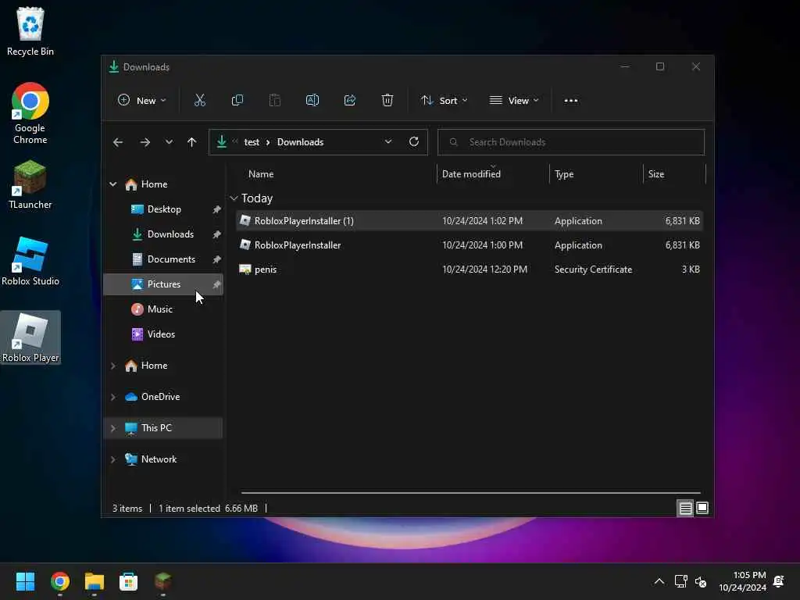This screenshot has width=800, height=600.
Task: Click the network status tray icon
Action: click(x=680, y=581)
